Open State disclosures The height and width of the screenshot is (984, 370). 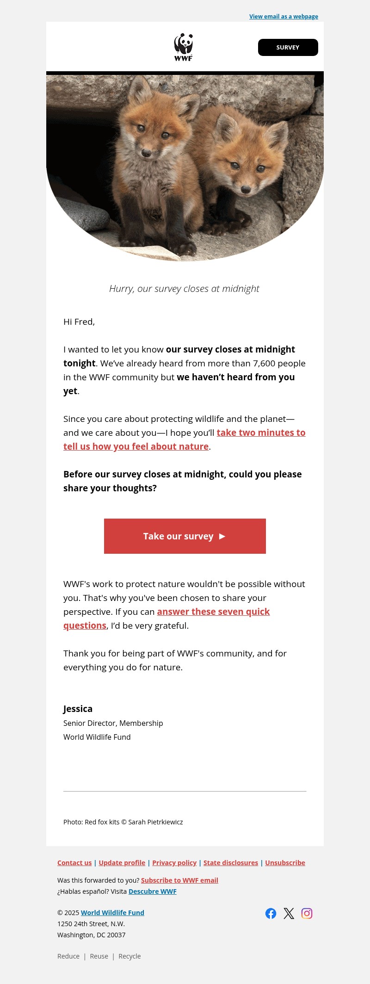230,862
